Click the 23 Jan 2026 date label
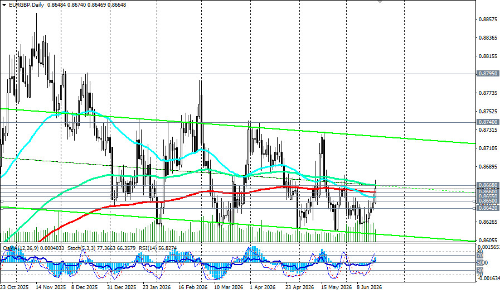The image size is (500, 293). (157, 287)
